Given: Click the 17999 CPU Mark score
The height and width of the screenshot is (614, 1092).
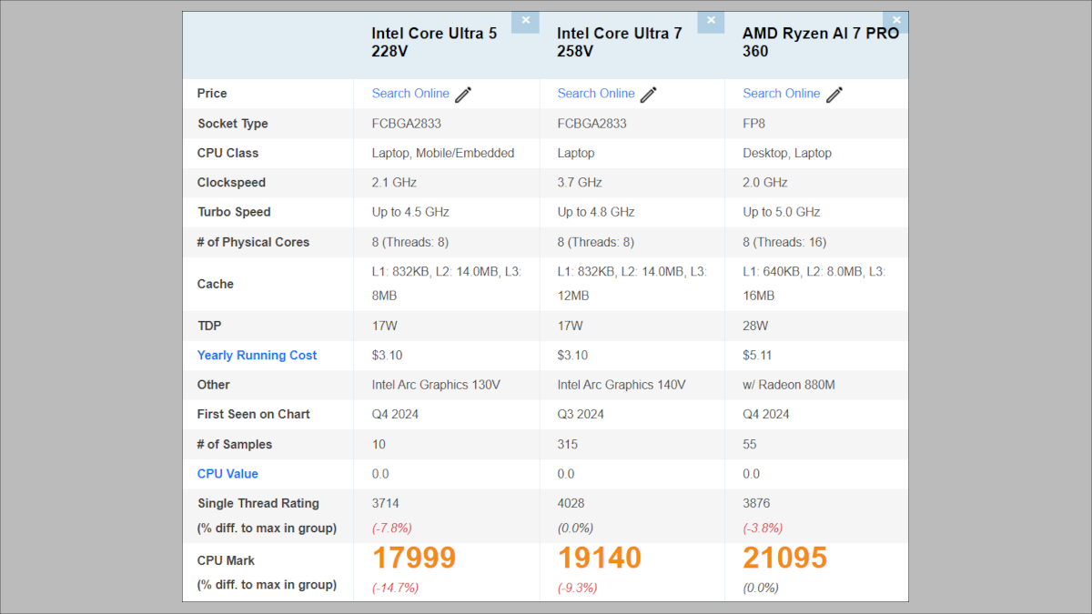Looking at the screenshot, I should (413, 558).
